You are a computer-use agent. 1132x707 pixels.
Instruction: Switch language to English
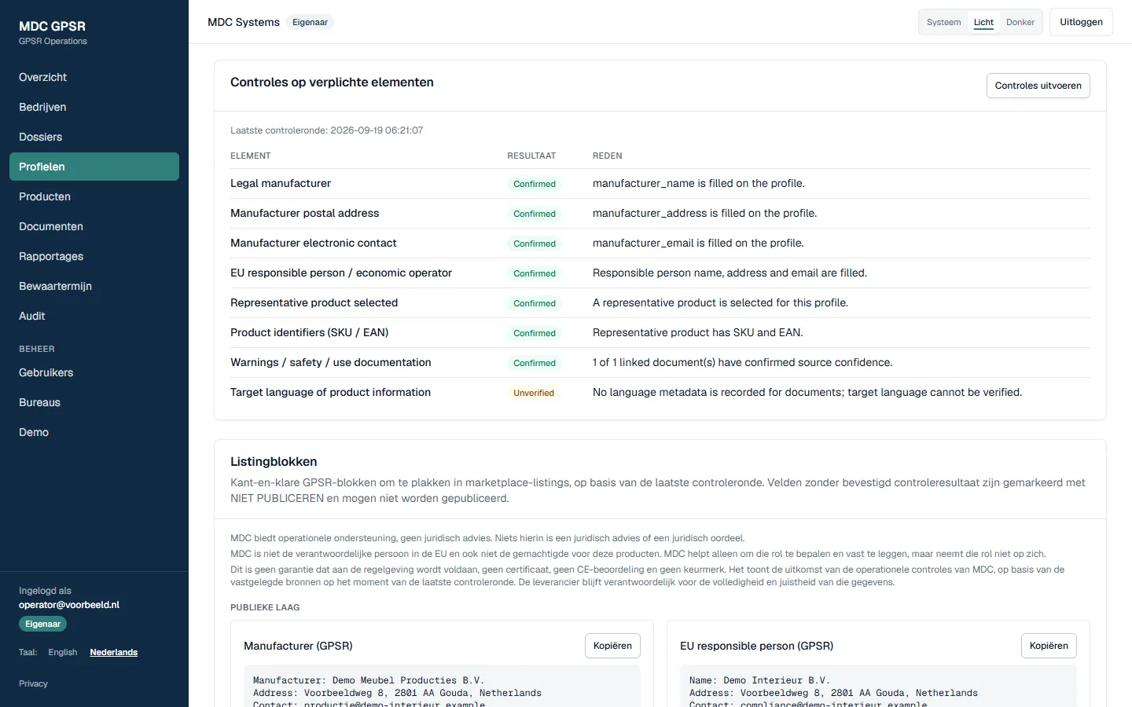63,652
